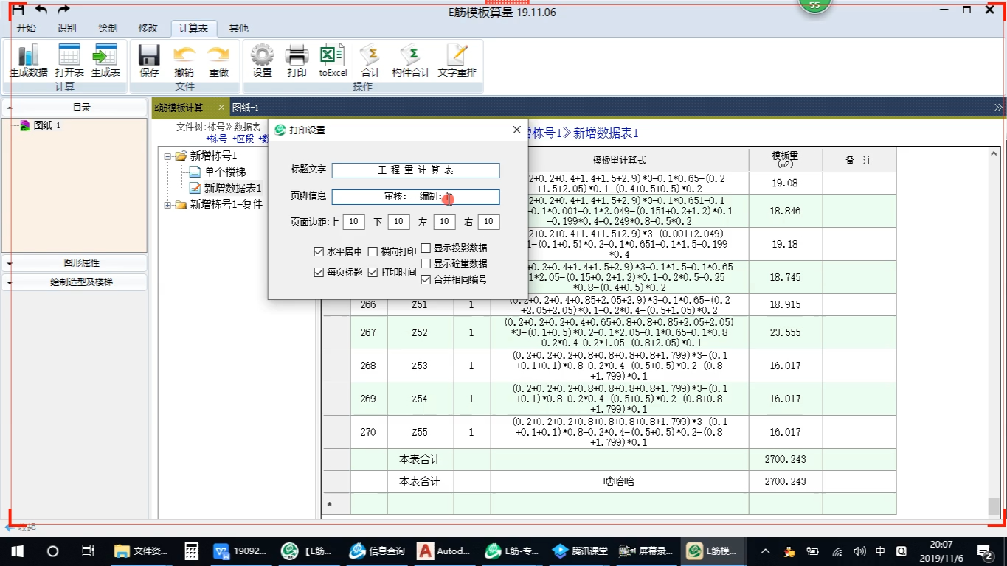The width and height of the screenshot is (1007, 566).
Task: Click the bottom margin 下 field
Action: 398,222
